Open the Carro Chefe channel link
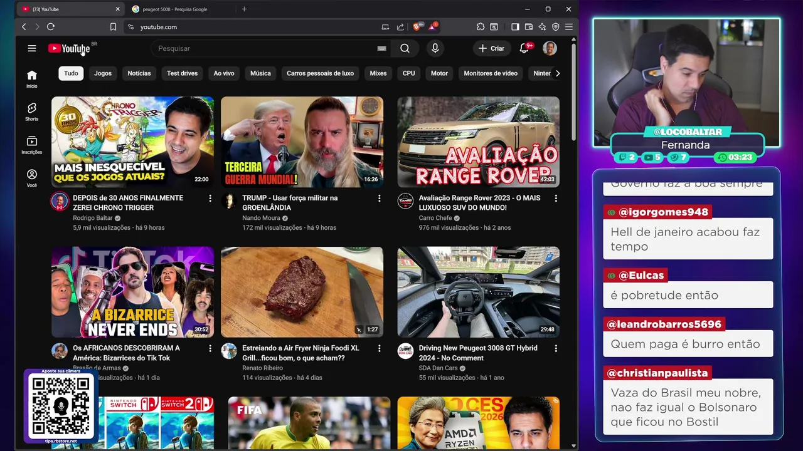This screenshot has width=803, height=451. (x=435, y=218)
